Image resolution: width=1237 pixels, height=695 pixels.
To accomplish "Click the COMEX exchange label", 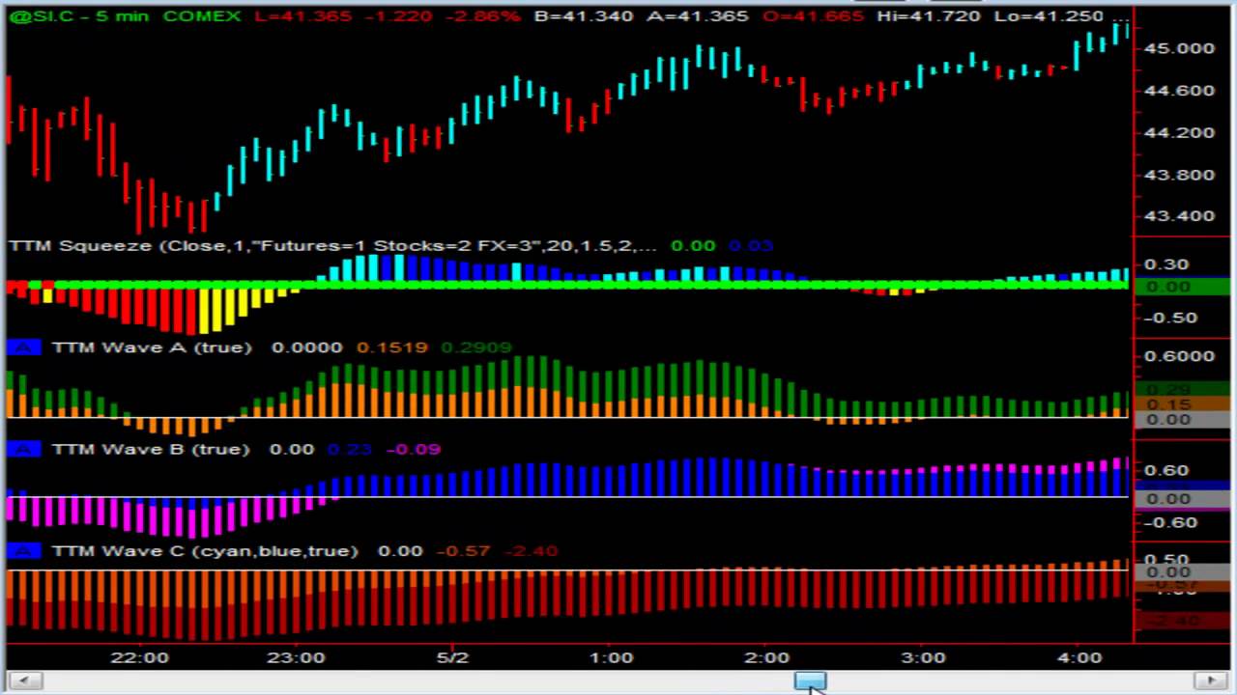I will 202,16.
